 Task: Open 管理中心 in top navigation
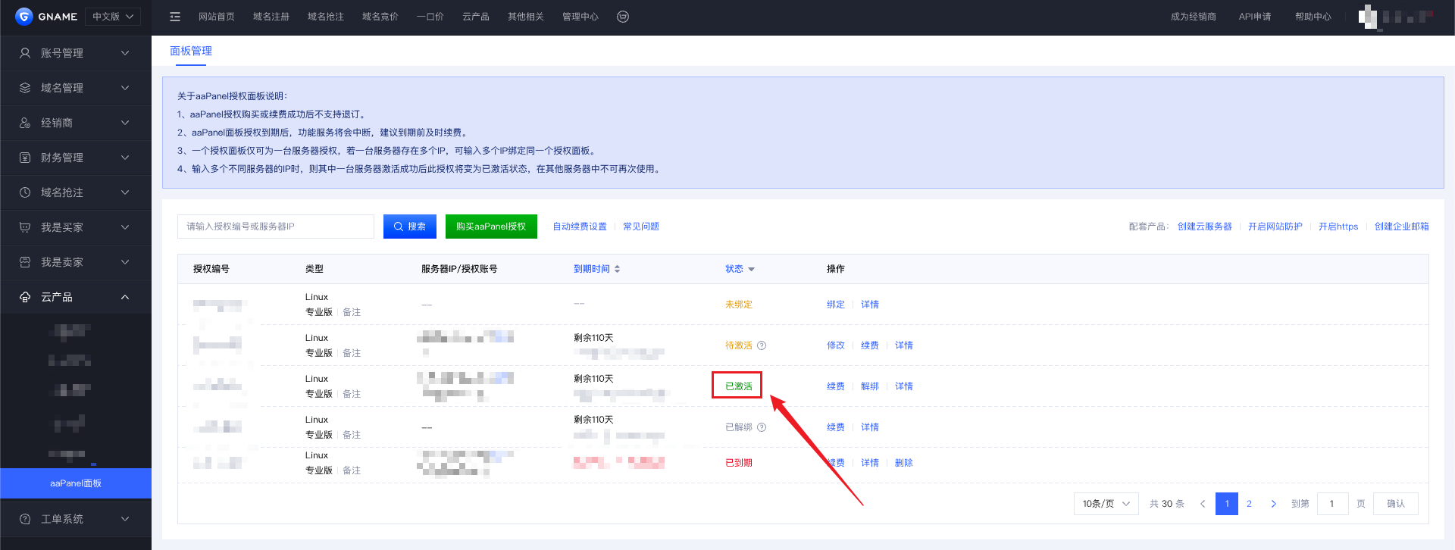click(580, 17)
